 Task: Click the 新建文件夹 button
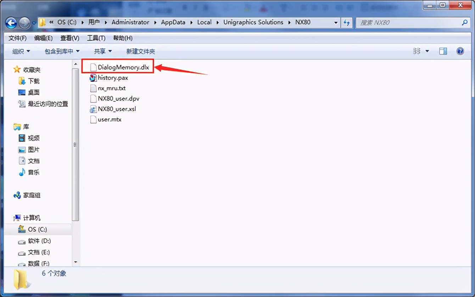141,51
